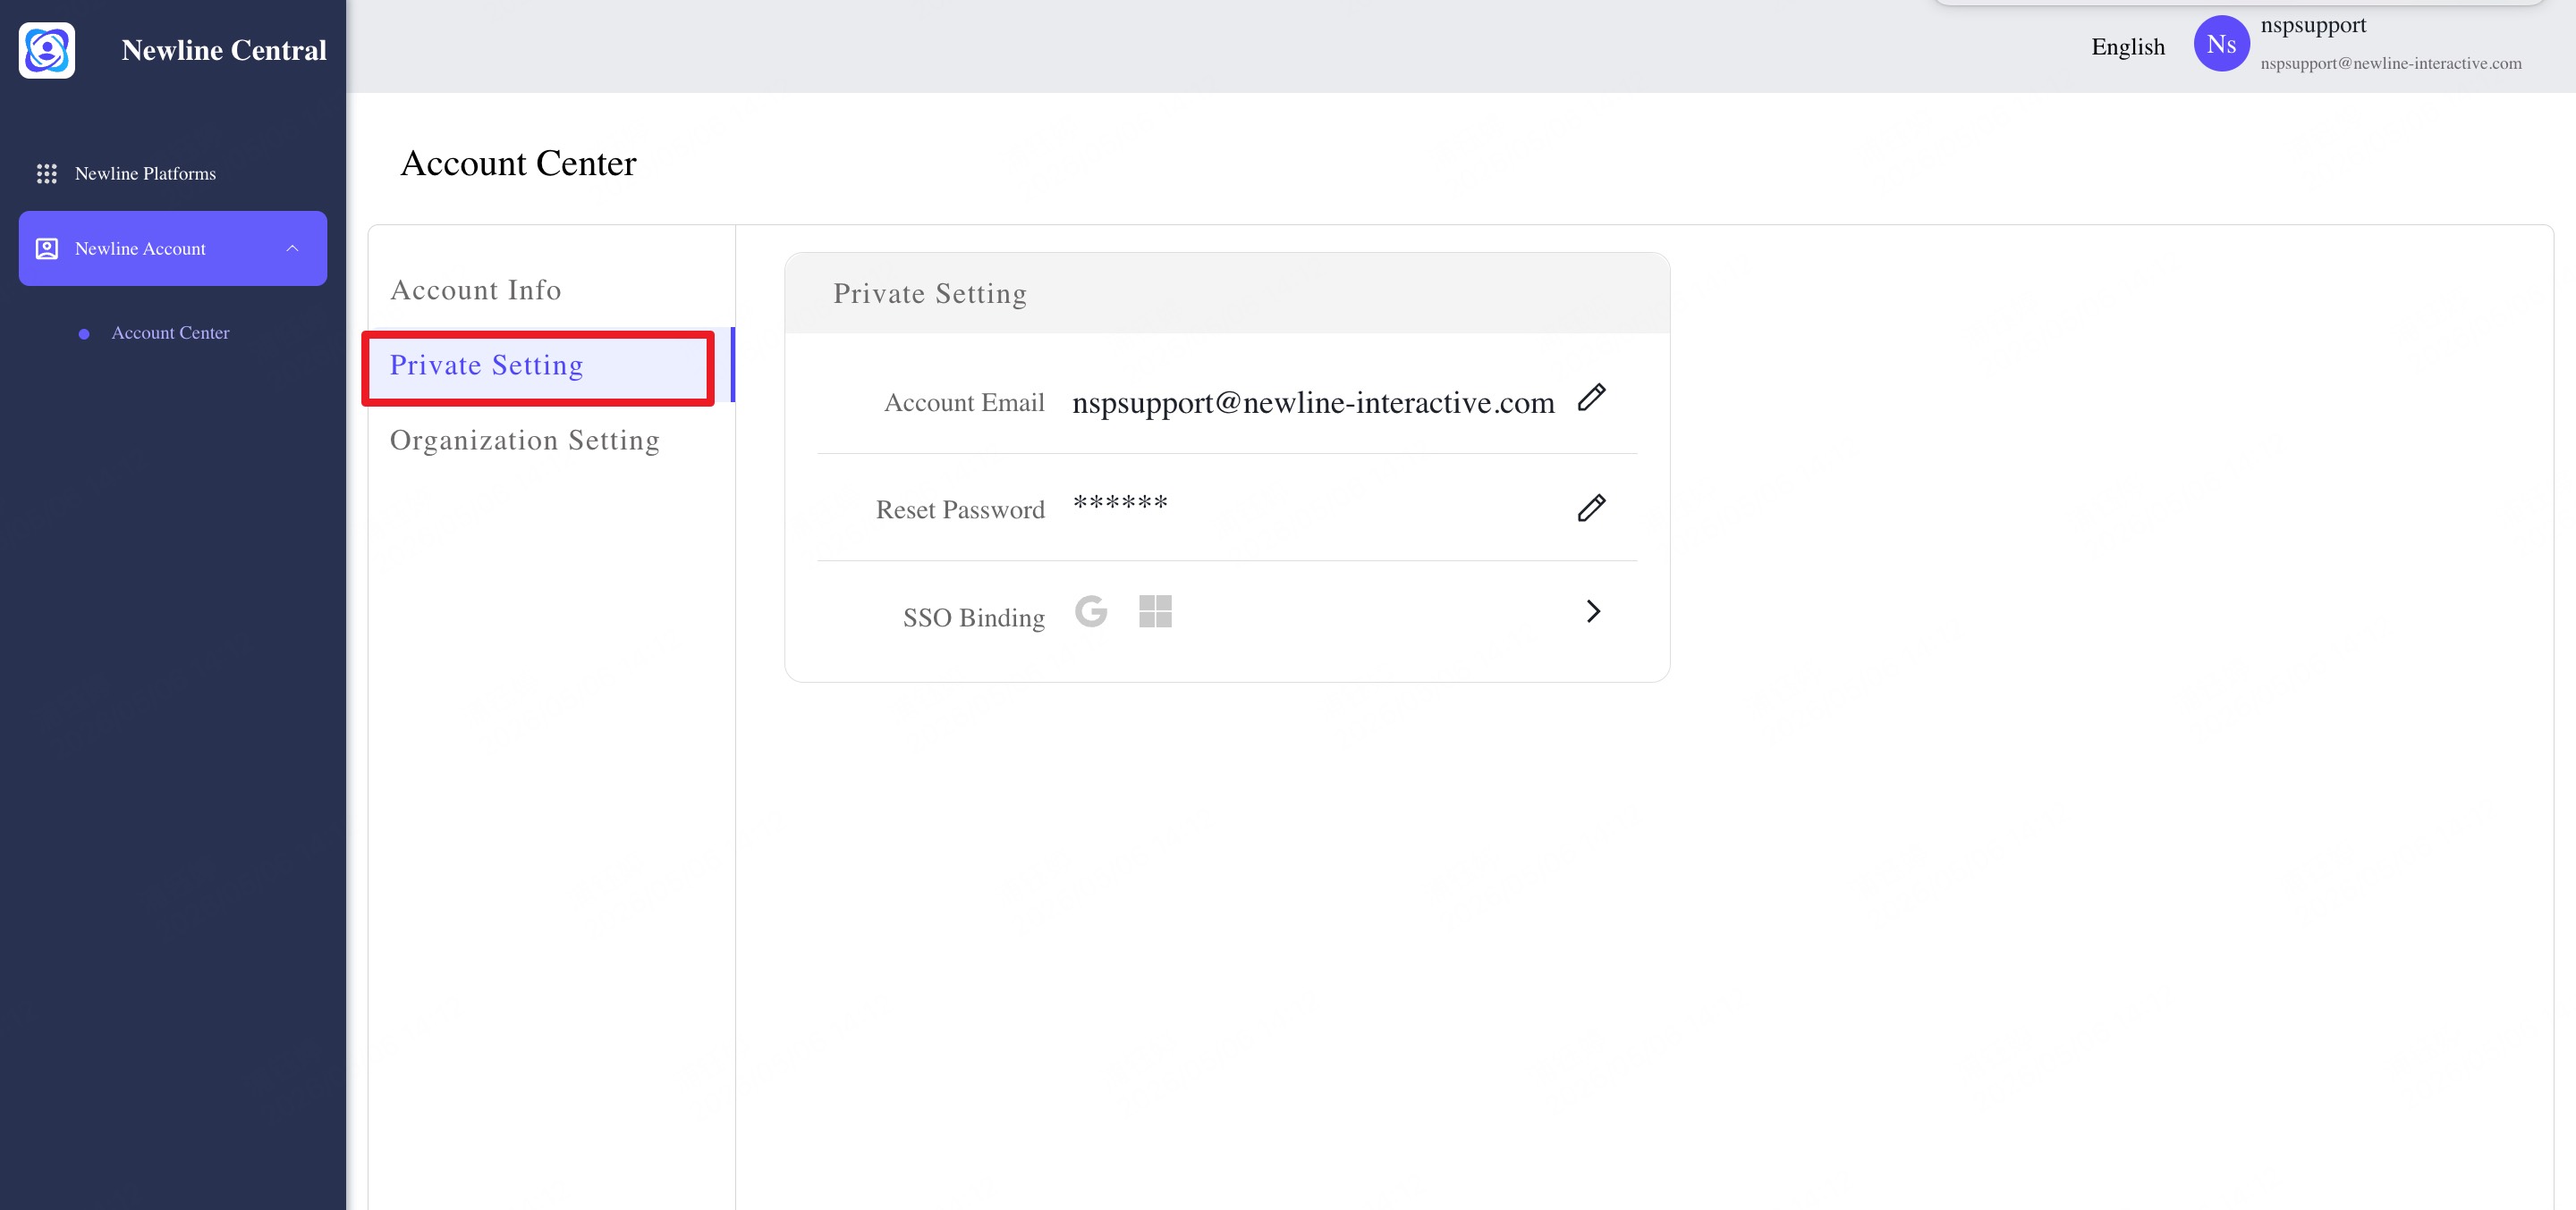2576x1210 pixels.
Task: Click the Newline Central logo icon
Action: (x=47, y=50)
